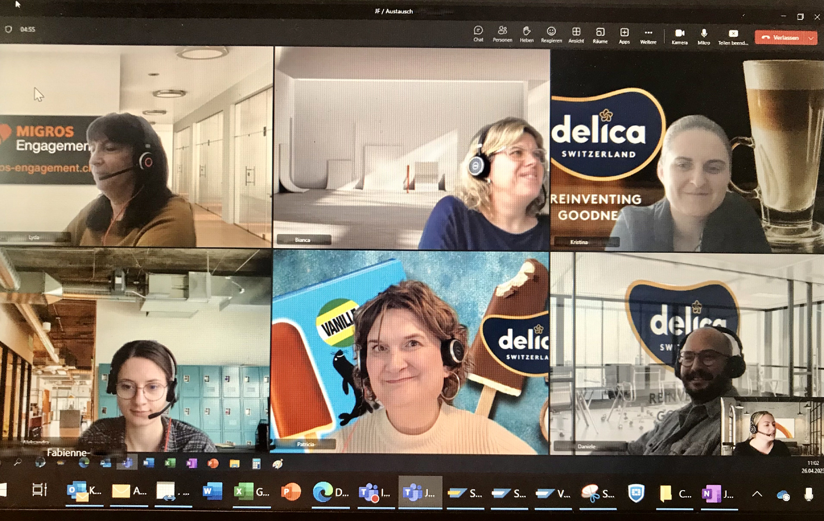Open Word in the shared-screen small taskbar
This screenshot has width=824, height=521.
[148, 463]
